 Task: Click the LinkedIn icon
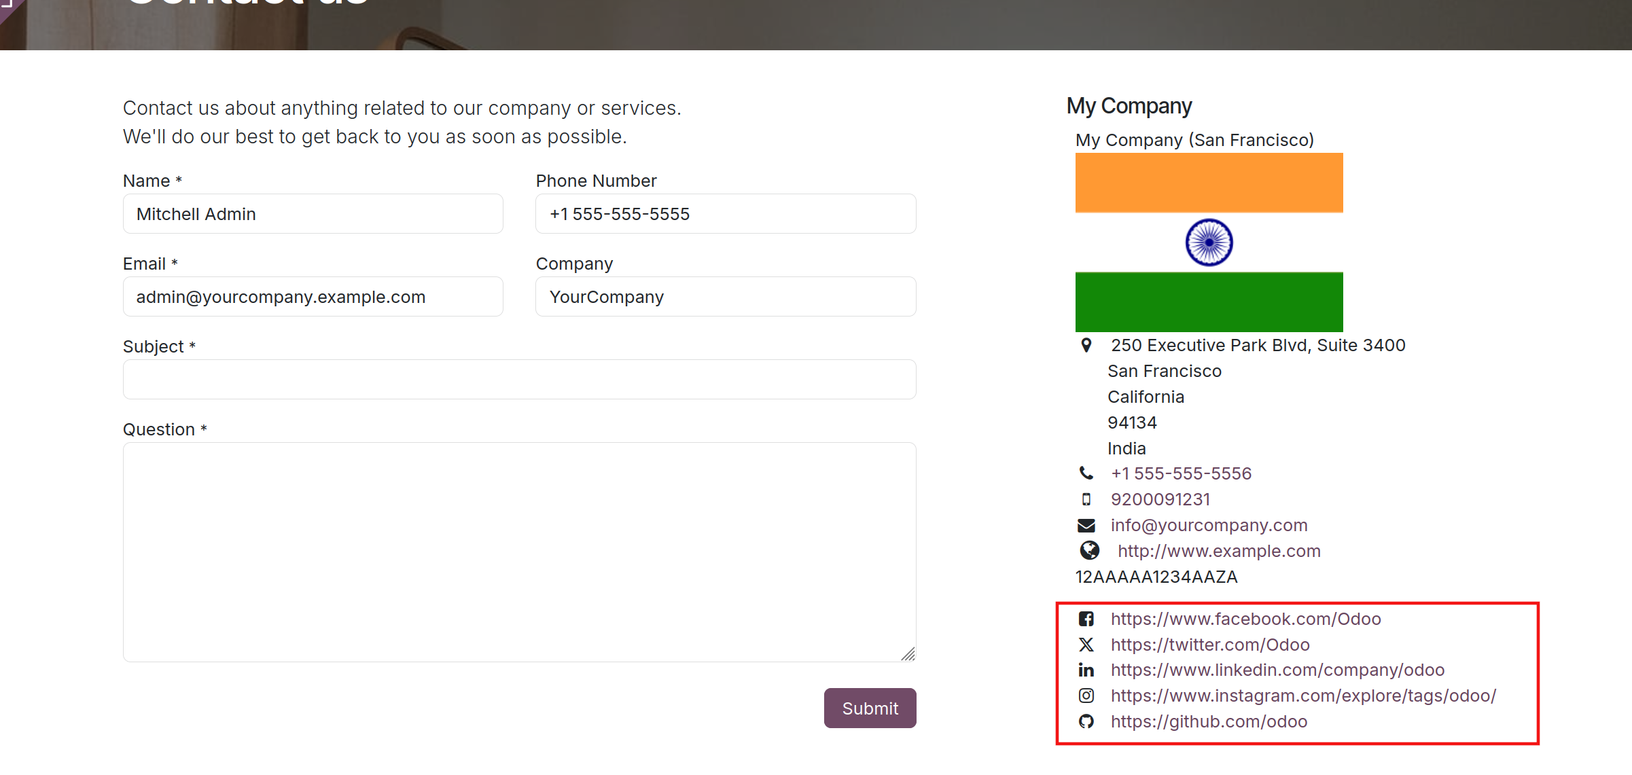[x=1086, y=670]
